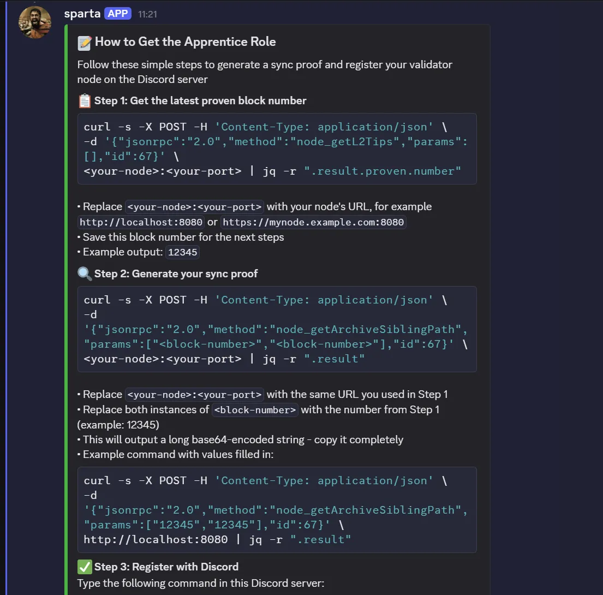Viewport: 603px width, 595px height.
Task: Click the magnifying glass emoji at Step 2
Action: (85, 273)
